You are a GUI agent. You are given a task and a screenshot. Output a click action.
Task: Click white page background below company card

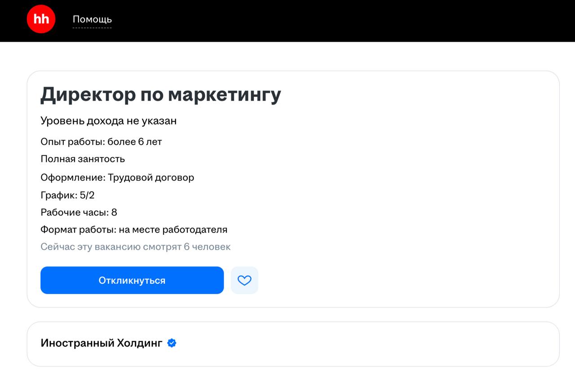tap(287, 375)
